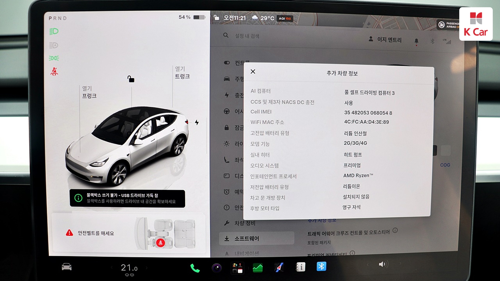
Task: Tap the Bluetooth icon in settings header
Action: click(x=432, y=41)
